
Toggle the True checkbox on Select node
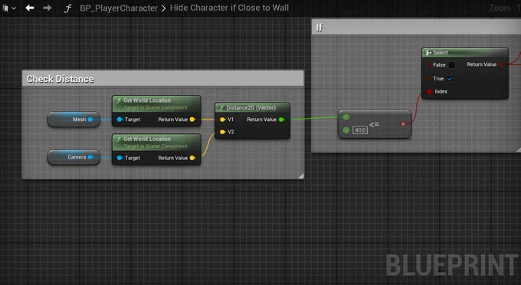pos(450,79)
